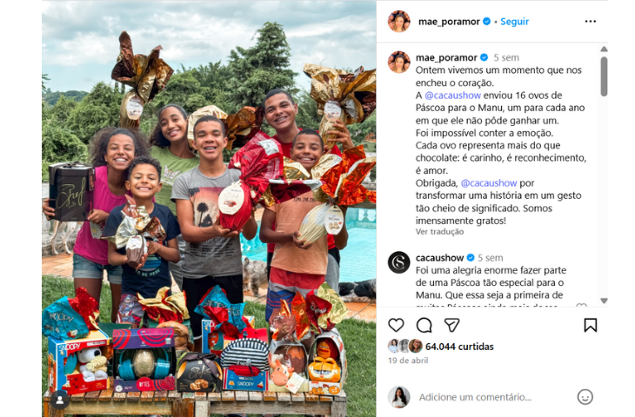Click the comments scrollbar up arrow

(x=604, y=49)
